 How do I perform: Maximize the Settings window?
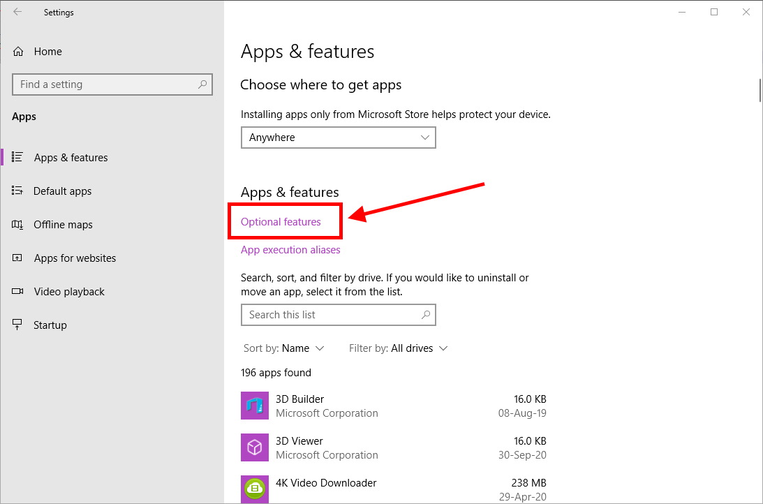click(x=714, y=12)
